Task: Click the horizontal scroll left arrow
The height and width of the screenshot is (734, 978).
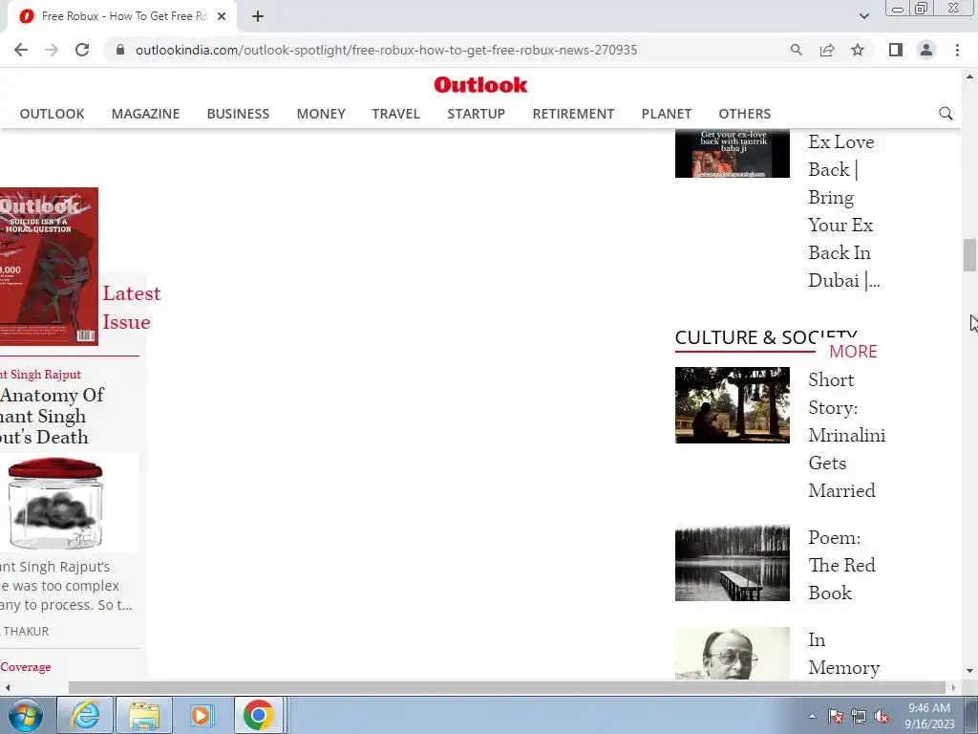Action: [8, 687]
